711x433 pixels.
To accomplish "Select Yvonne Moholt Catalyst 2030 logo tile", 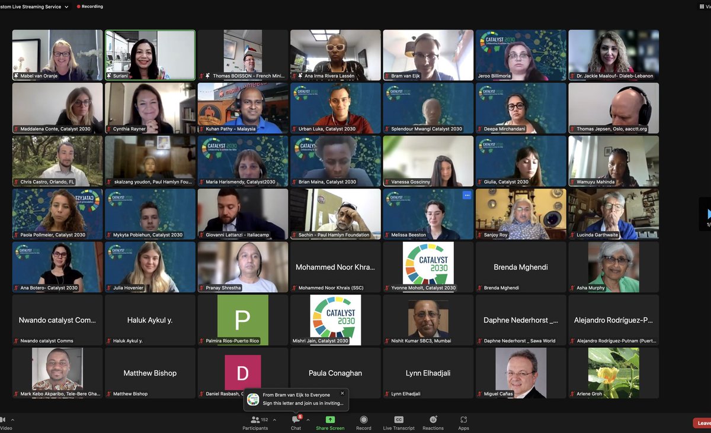I will click(x=428, y=267).
